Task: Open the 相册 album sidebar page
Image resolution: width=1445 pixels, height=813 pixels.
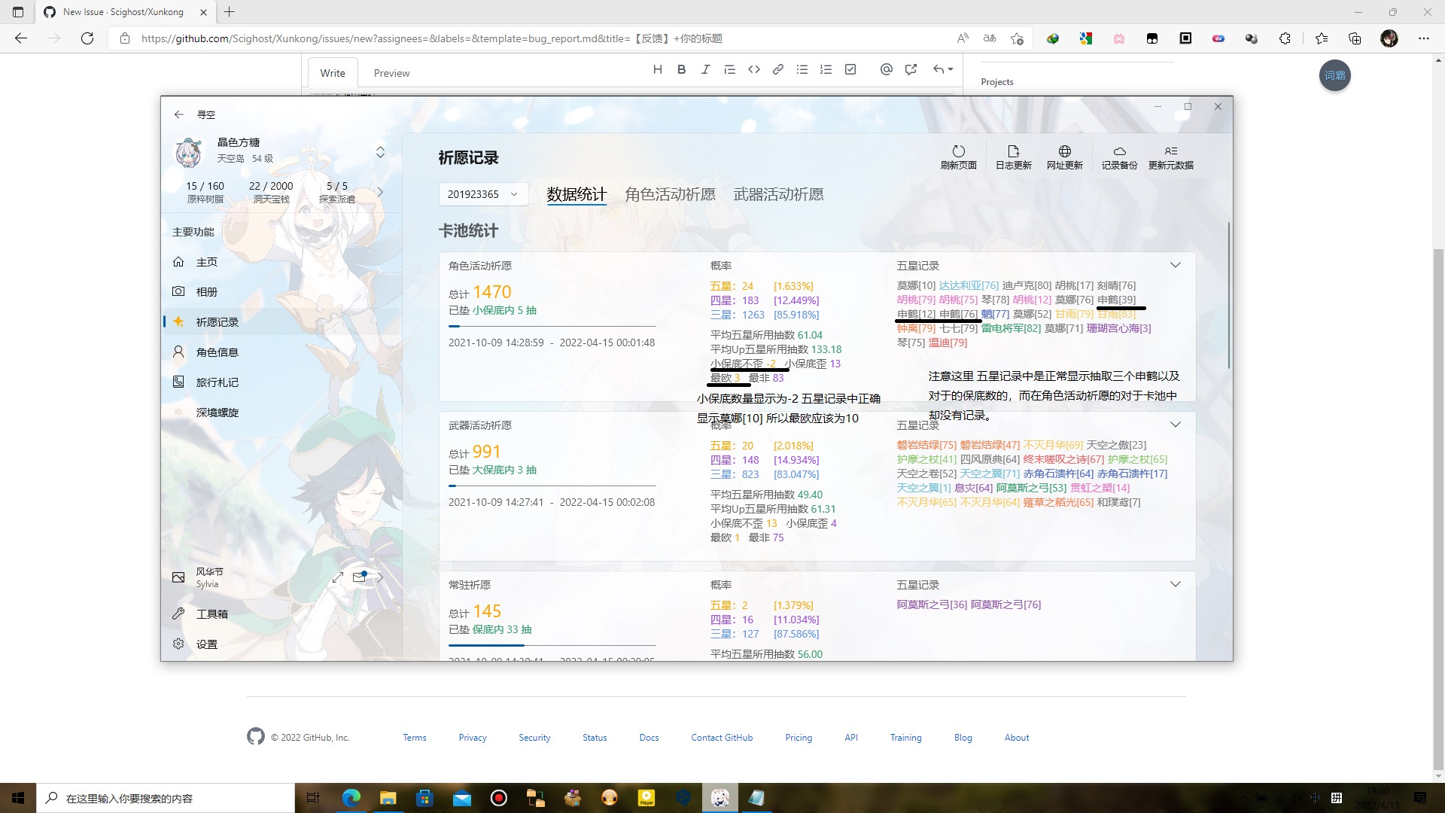Action: 208,291
